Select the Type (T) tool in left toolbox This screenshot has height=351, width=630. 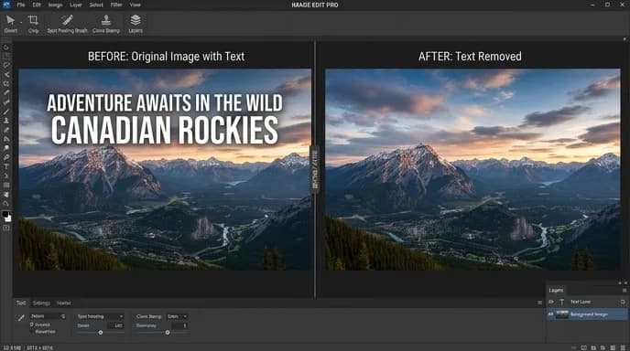point(6,166)
